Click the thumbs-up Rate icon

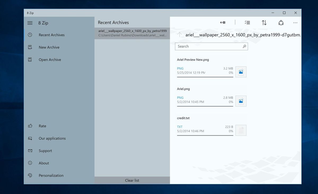(30, 126)
